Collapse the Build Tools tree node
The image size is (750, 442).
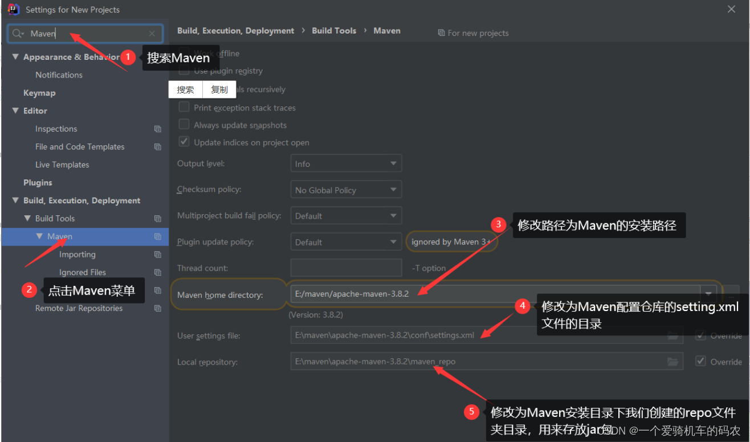[x=27, y=218]
